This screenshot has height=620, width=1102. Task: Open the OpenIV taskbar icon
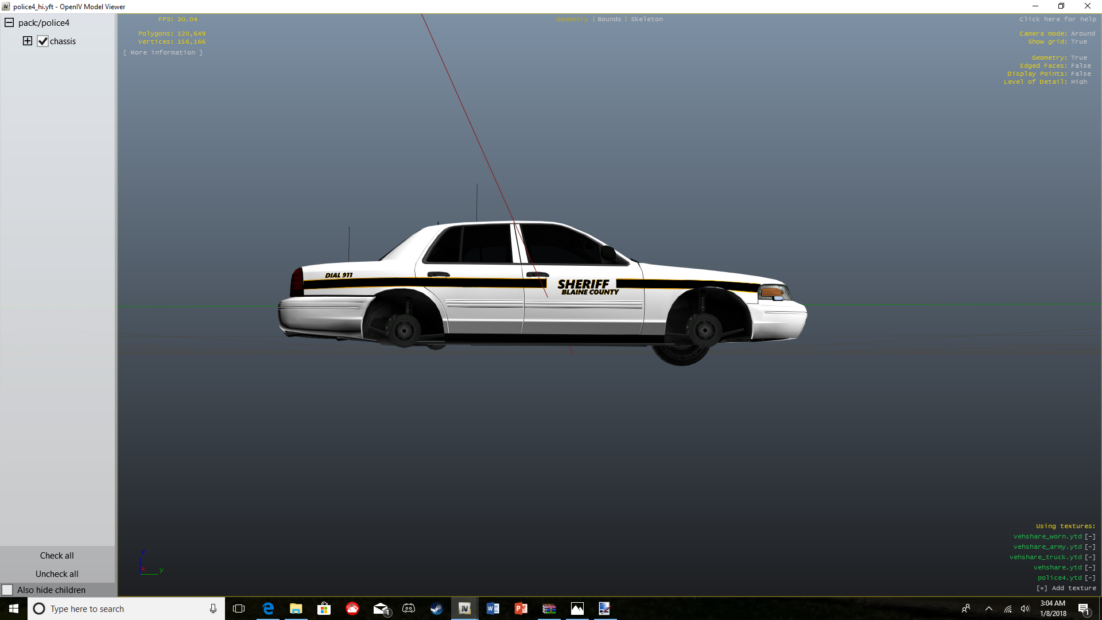tap(464, 609)
